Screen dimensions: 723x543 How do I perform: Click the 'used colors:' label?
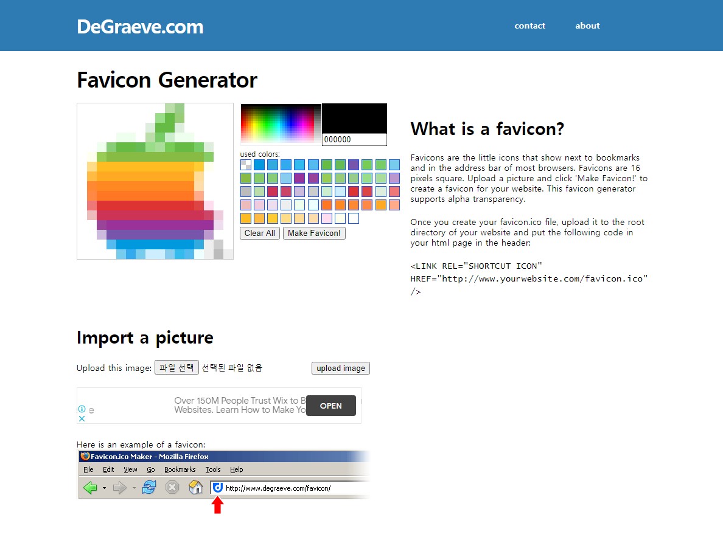coord(260,154)
